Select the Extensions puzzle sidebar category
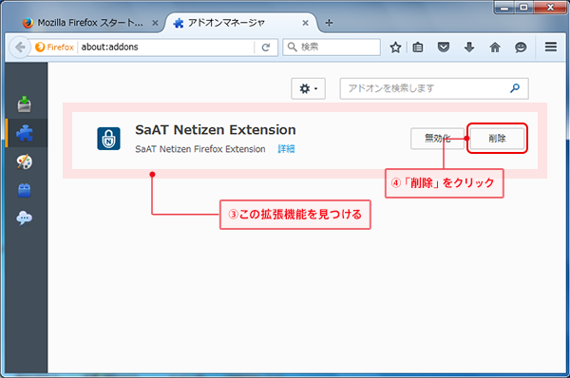 (x=25, y=133)
